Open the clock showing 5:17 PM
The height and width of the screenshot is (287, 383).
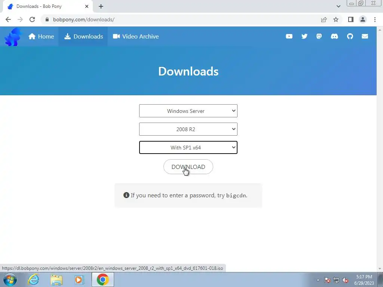(x=364, y=280)
